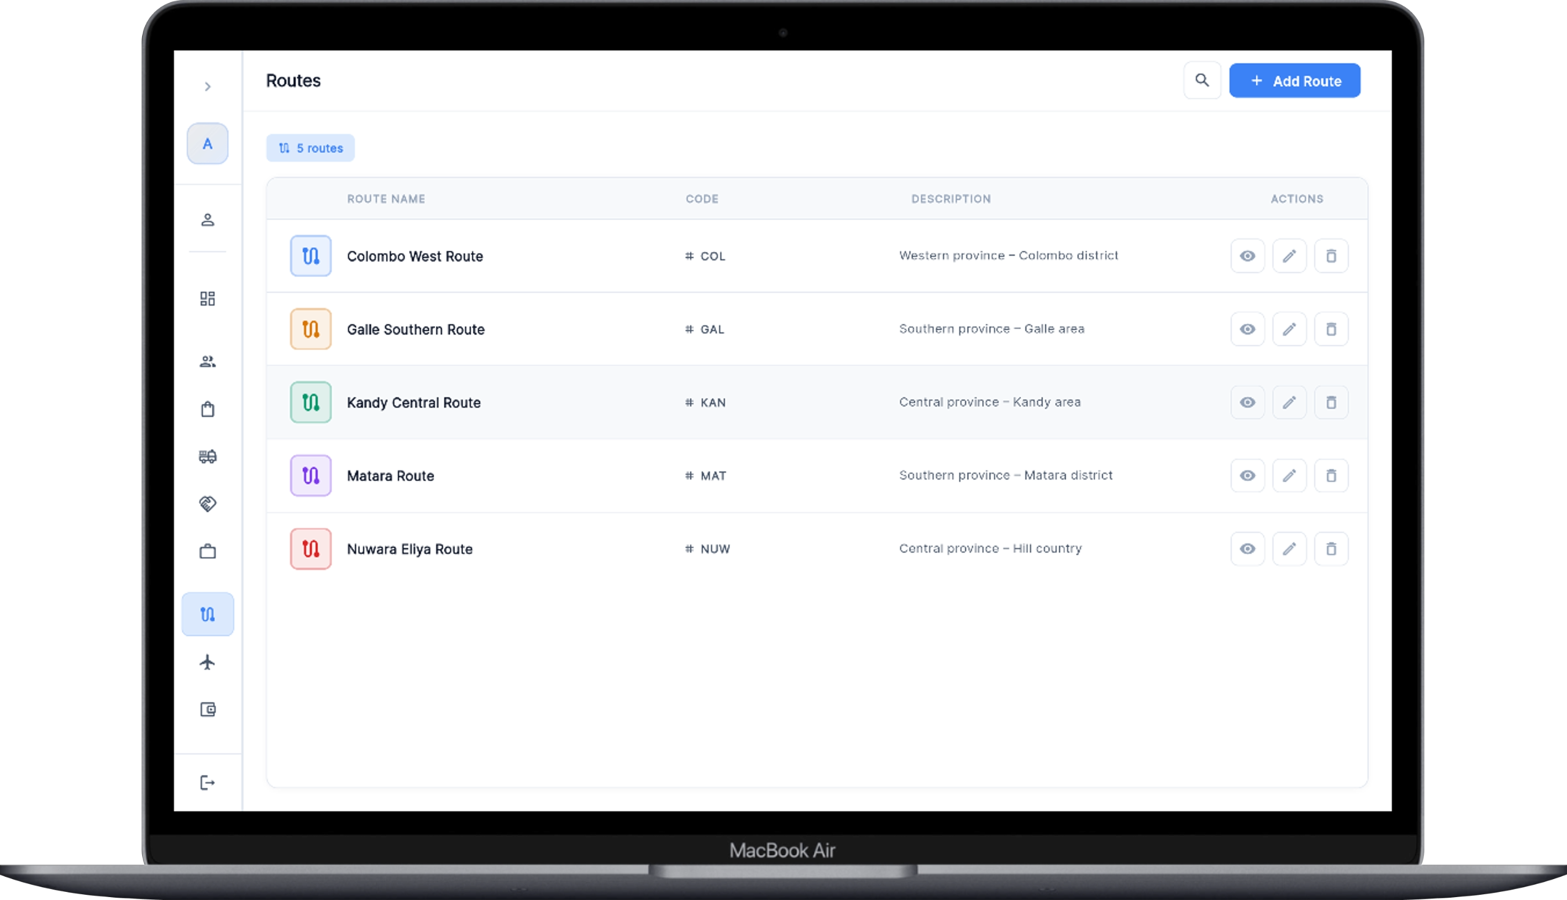
Task: Expand the sidebar with the chevron arrow
Action: [x=208, y=86]
